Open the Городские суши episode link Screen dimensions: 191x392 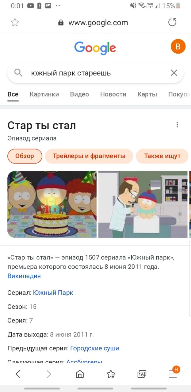click(94, 348)
